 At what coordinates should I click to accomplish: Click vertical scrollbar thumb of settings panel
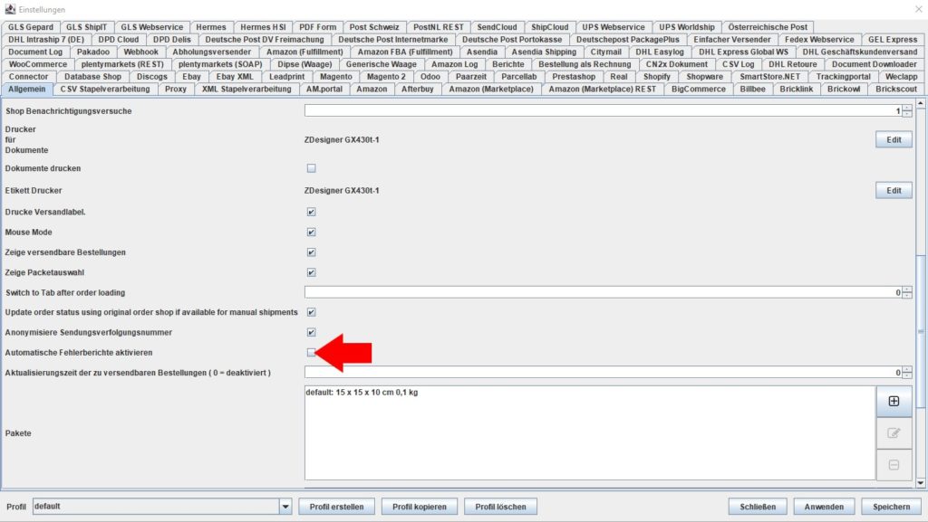point(921,331)
